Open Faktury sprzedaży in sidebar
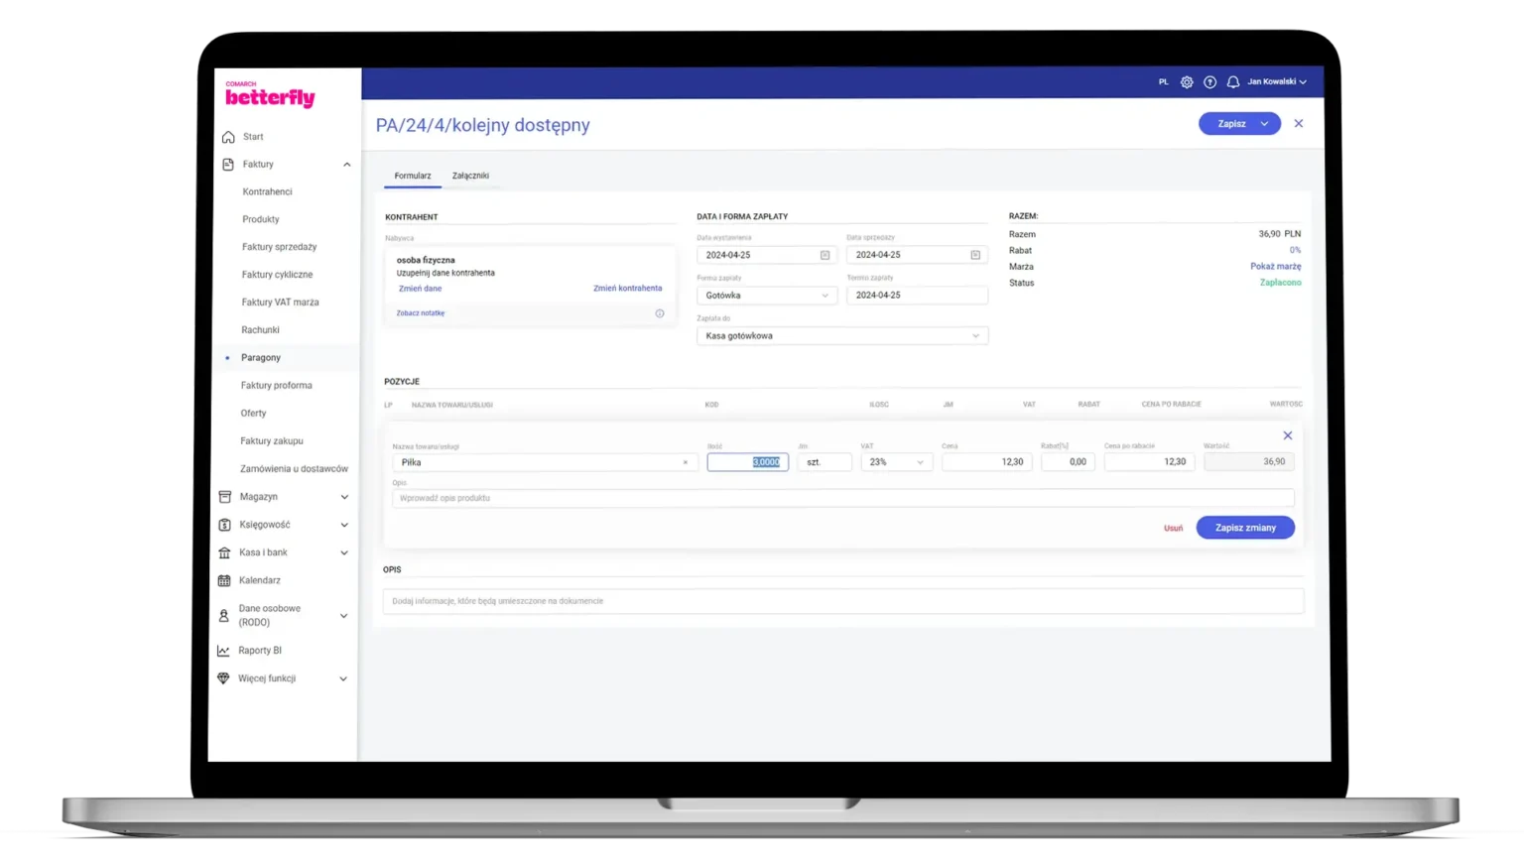 [279, 247]
